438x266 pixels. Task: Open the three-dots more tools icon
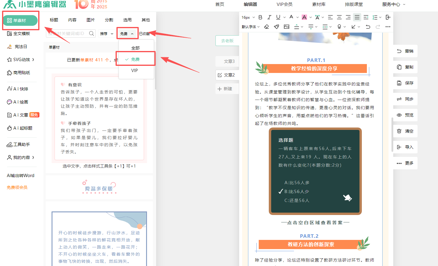coord(388,27)
